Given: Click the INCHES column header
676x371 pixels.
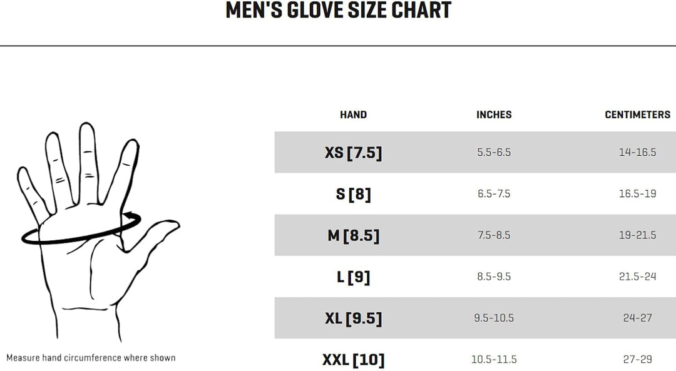Looking at the screenshot, I should pos(494,114).
